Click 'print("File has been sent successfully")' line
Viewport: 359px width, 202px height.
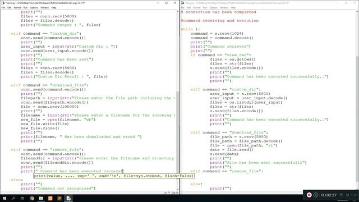(x=258, y=163)
